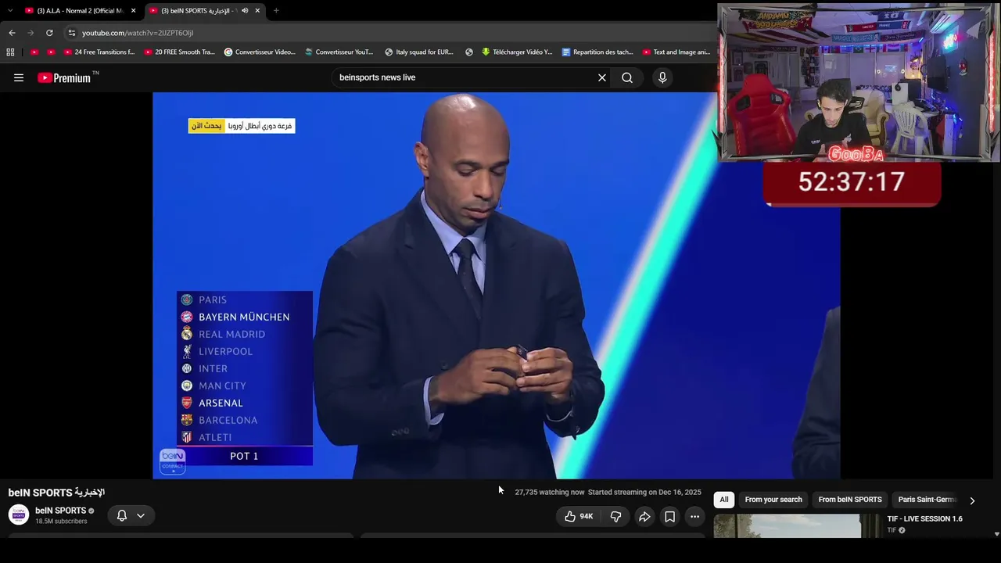Open the globe-only bookmark after Italy squad
The height and width of the screenshot is (563, 1001).
(x=469, y=52)
